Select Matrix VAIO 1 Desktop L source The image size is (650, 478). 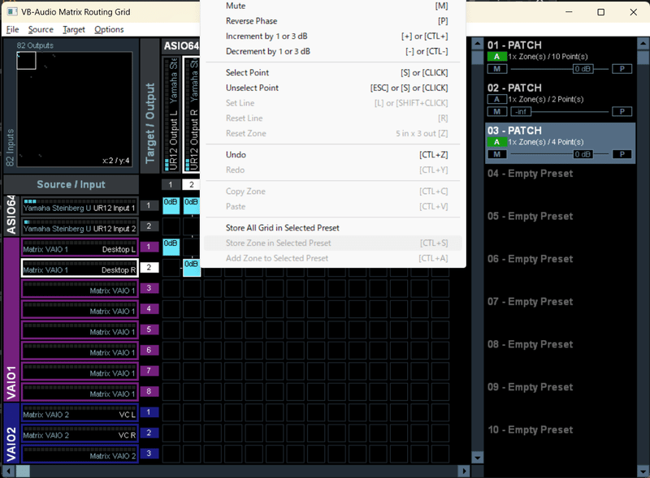[x=80, y=248]
